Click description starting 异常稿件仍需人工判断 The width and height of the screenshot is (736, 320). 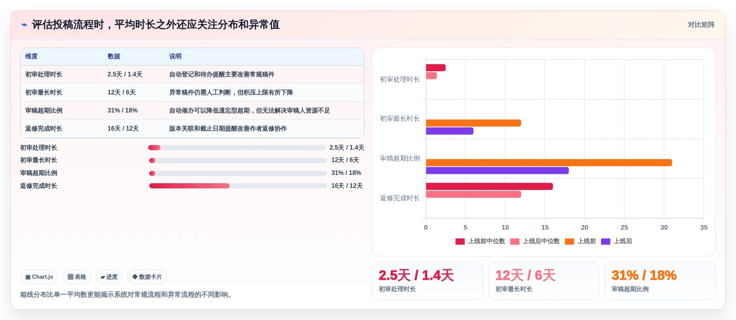pos(231,92)
